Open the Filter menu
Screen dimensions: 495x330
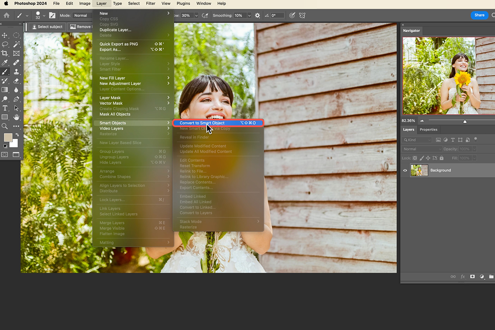(151, 3)
